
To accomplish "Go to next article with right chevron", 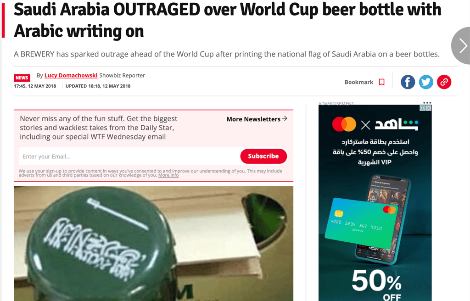I will [462, 45].
